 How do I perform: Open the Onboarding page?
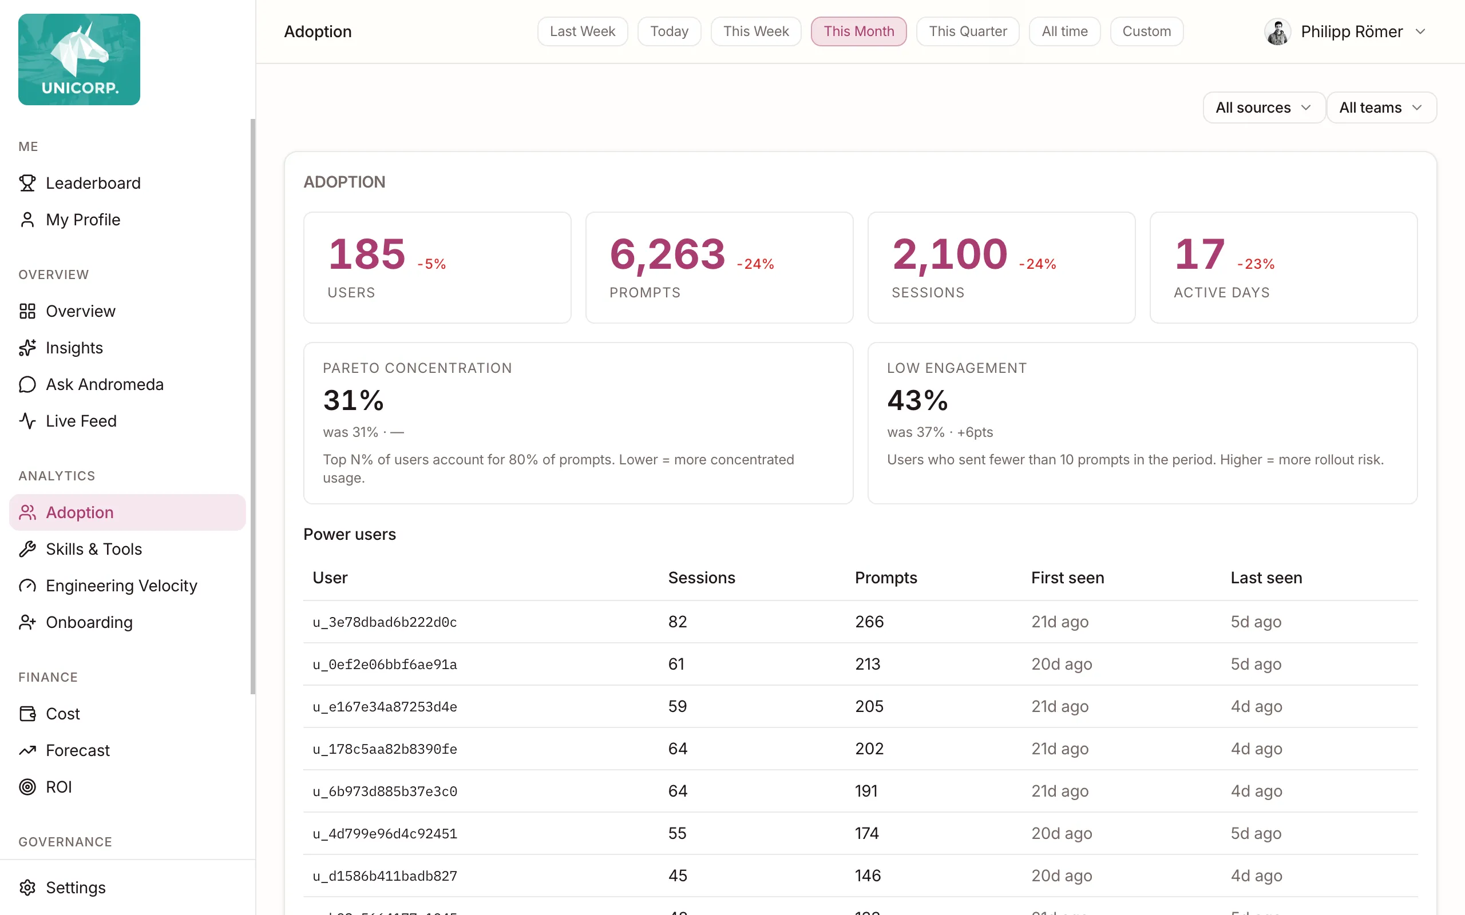pyautogui.click(x=127, y=622)
